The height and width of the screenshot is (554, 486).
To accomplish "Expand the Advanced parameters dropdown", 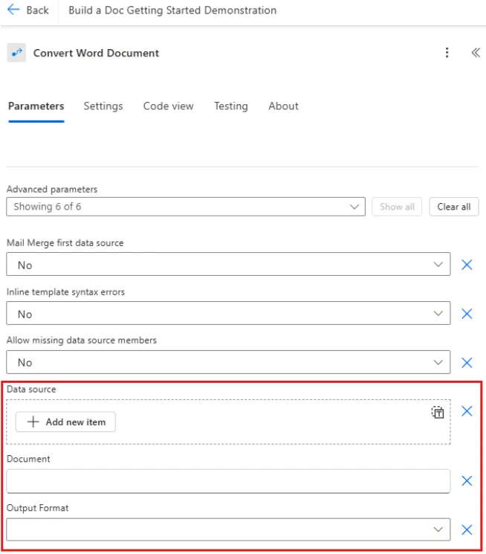I will pyautogui.click(x=186, y=207).
